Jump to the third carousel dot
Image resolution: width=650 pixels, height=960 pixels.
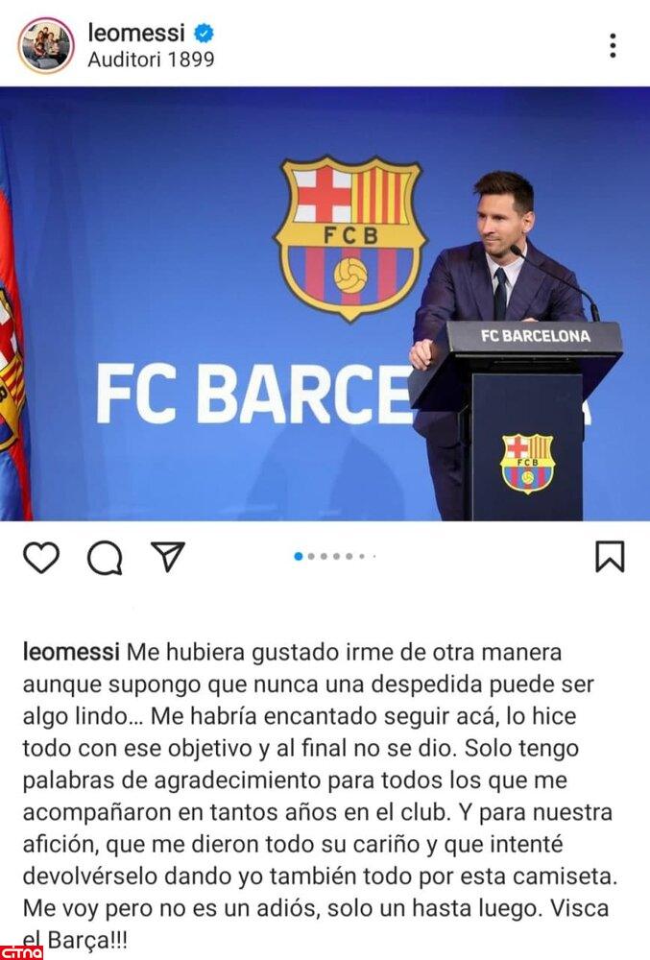pos(325,556)
